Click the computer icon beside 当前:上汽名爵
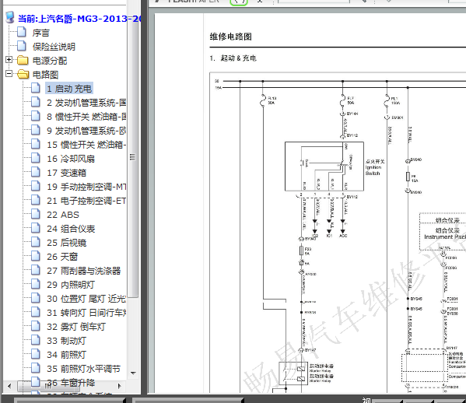The width and height of the screenshot is (466, 403). pos(10,17)
